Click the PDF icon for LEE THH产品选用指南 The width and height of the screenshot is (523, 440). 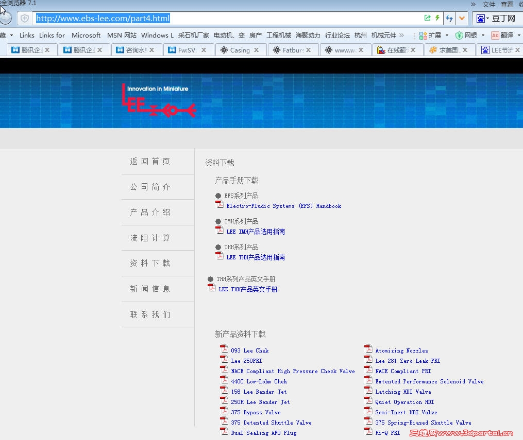click(220, 255)
